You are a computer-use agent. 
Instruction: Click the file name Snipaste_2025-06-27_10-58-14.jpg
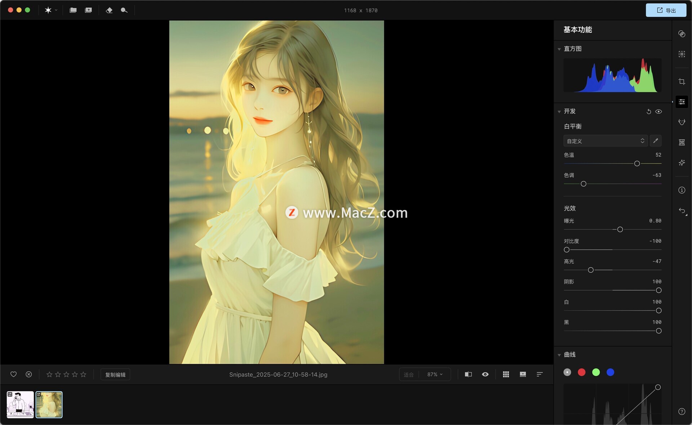pyautogui.click(x=278, y=375)
